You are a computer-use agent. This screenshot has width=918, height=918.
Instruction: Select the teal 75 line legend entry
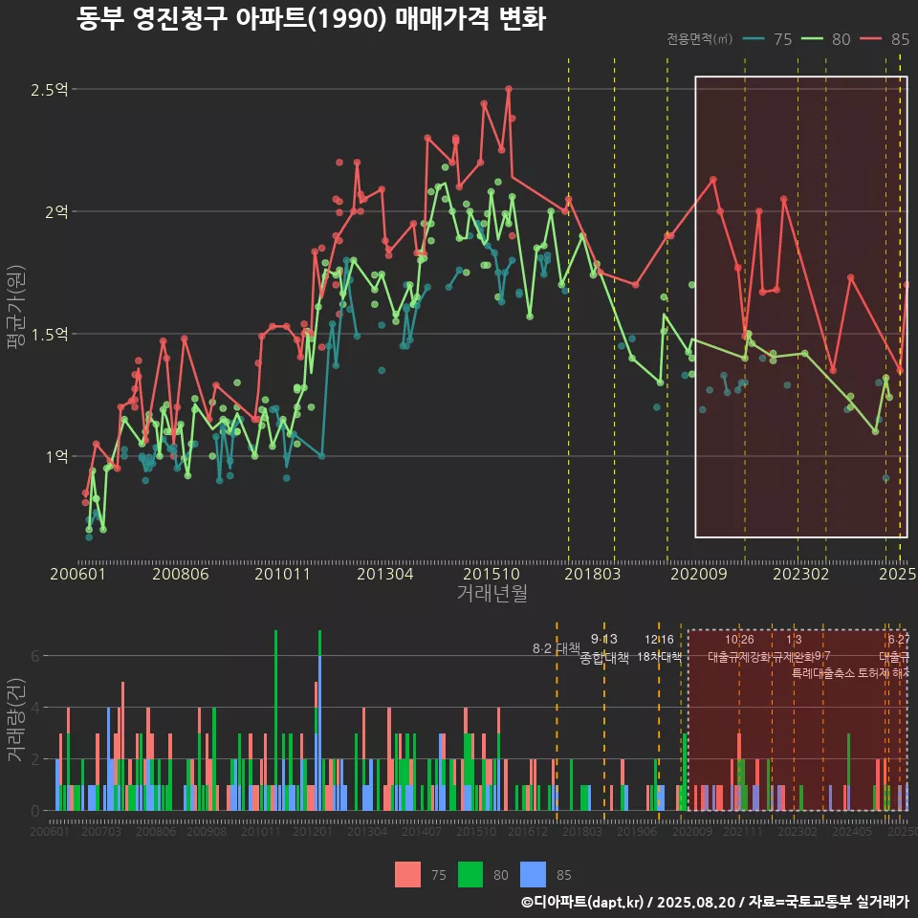767,39
